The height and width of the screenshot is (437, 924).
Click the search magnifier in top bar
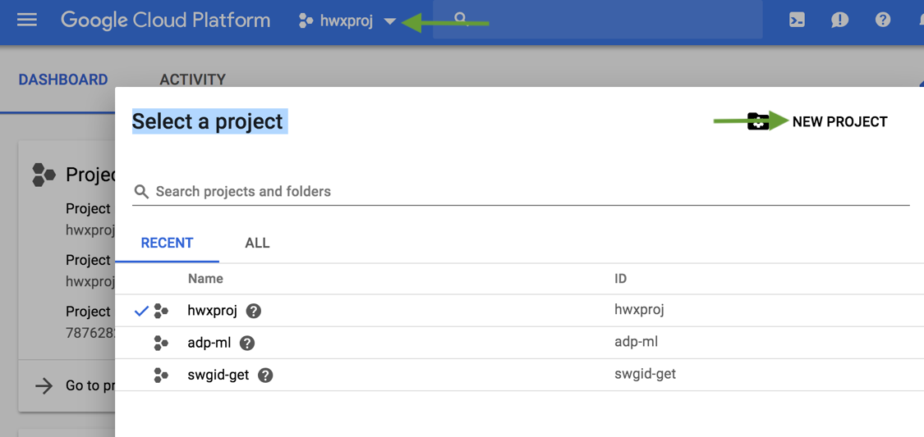[462, 20]
